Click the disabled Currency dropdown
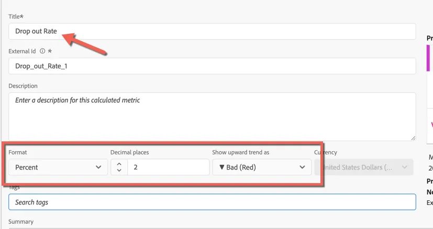This screenshot has height=229, width=433. tap(364, 167)
